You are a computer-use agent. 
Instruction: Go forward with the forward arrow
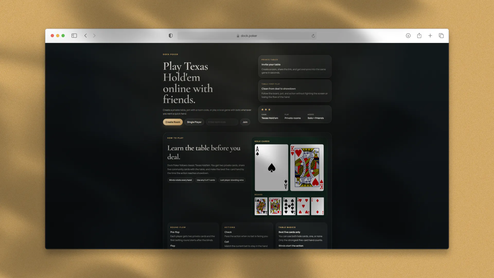94,36
